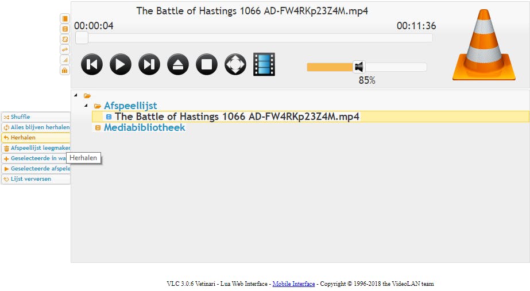Click the library notebook icon in the side strip
Image resolution: width=530 pixels, height=291 pixels.
point(65,18)
